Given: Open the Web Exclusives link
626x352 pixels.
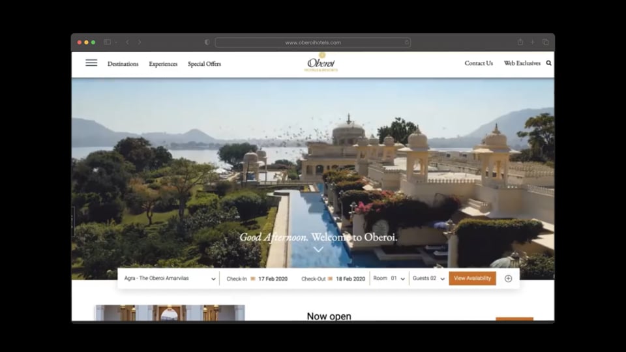Looking at the screenshot, I should (x=522, y=63).
